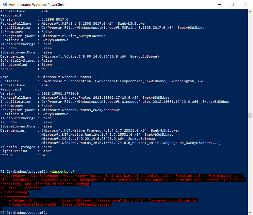
Task: Click dependency Microsoft.NET.Native.Runtime.1.7 line
Action: [x=107, y=135]
